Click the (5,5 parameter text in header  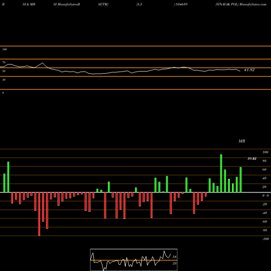click(139, 4)
